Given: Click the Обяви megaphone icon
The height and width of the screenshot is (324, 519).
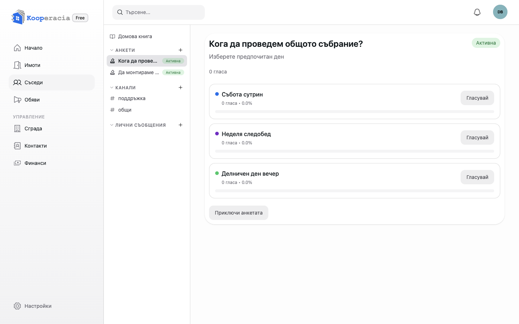Looking at the screenshot, I should (17, 100).
